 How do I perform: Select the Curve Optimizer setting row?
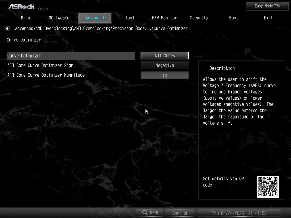tap(71, 56)
